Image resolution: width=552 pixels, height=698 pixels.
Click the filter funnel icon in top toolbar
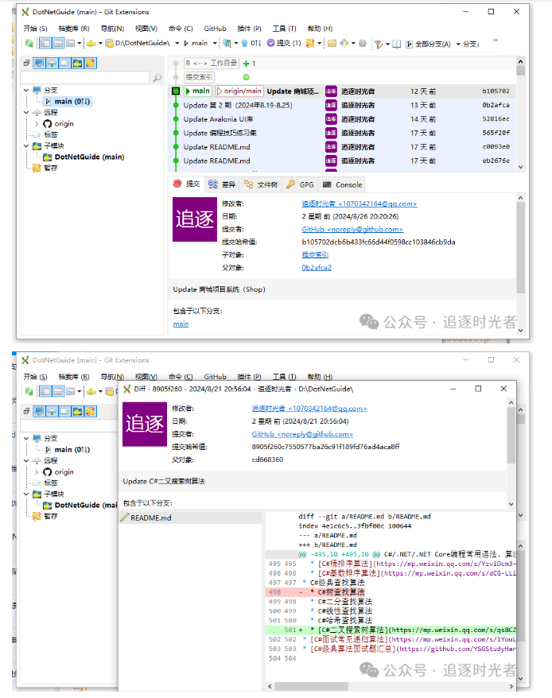[379, 44]
